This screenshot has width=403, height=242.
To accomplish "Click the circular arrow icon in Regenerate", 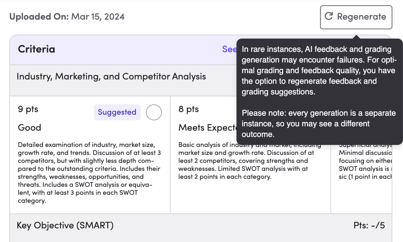I will pos(329,16).
